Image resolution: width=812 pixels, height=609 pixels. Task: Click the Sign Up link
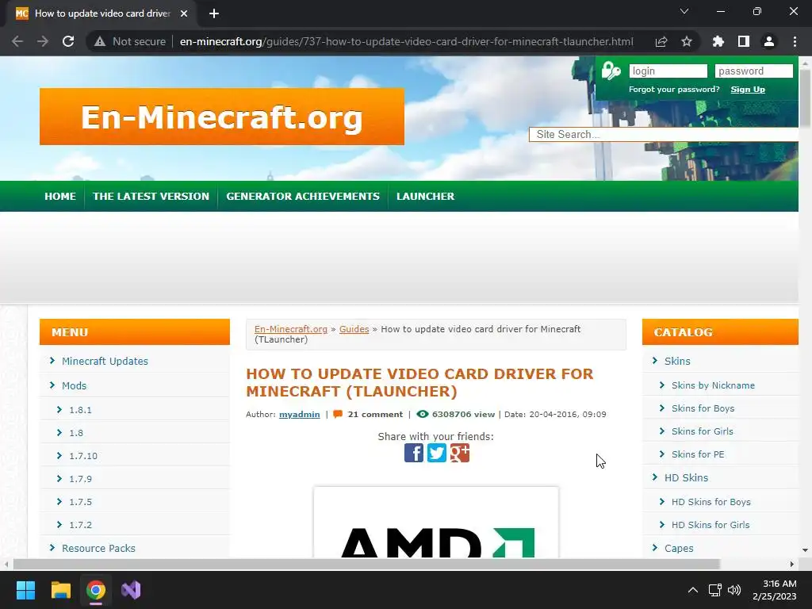pyautogui.click(x=748, y=89)
